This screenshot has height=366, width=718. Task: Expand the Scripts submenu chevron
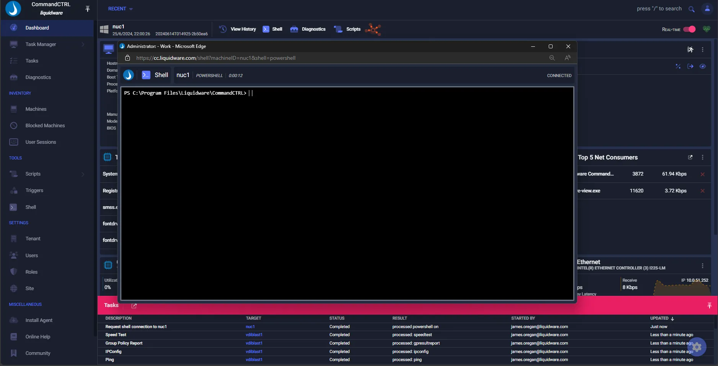tap(83, 174)
